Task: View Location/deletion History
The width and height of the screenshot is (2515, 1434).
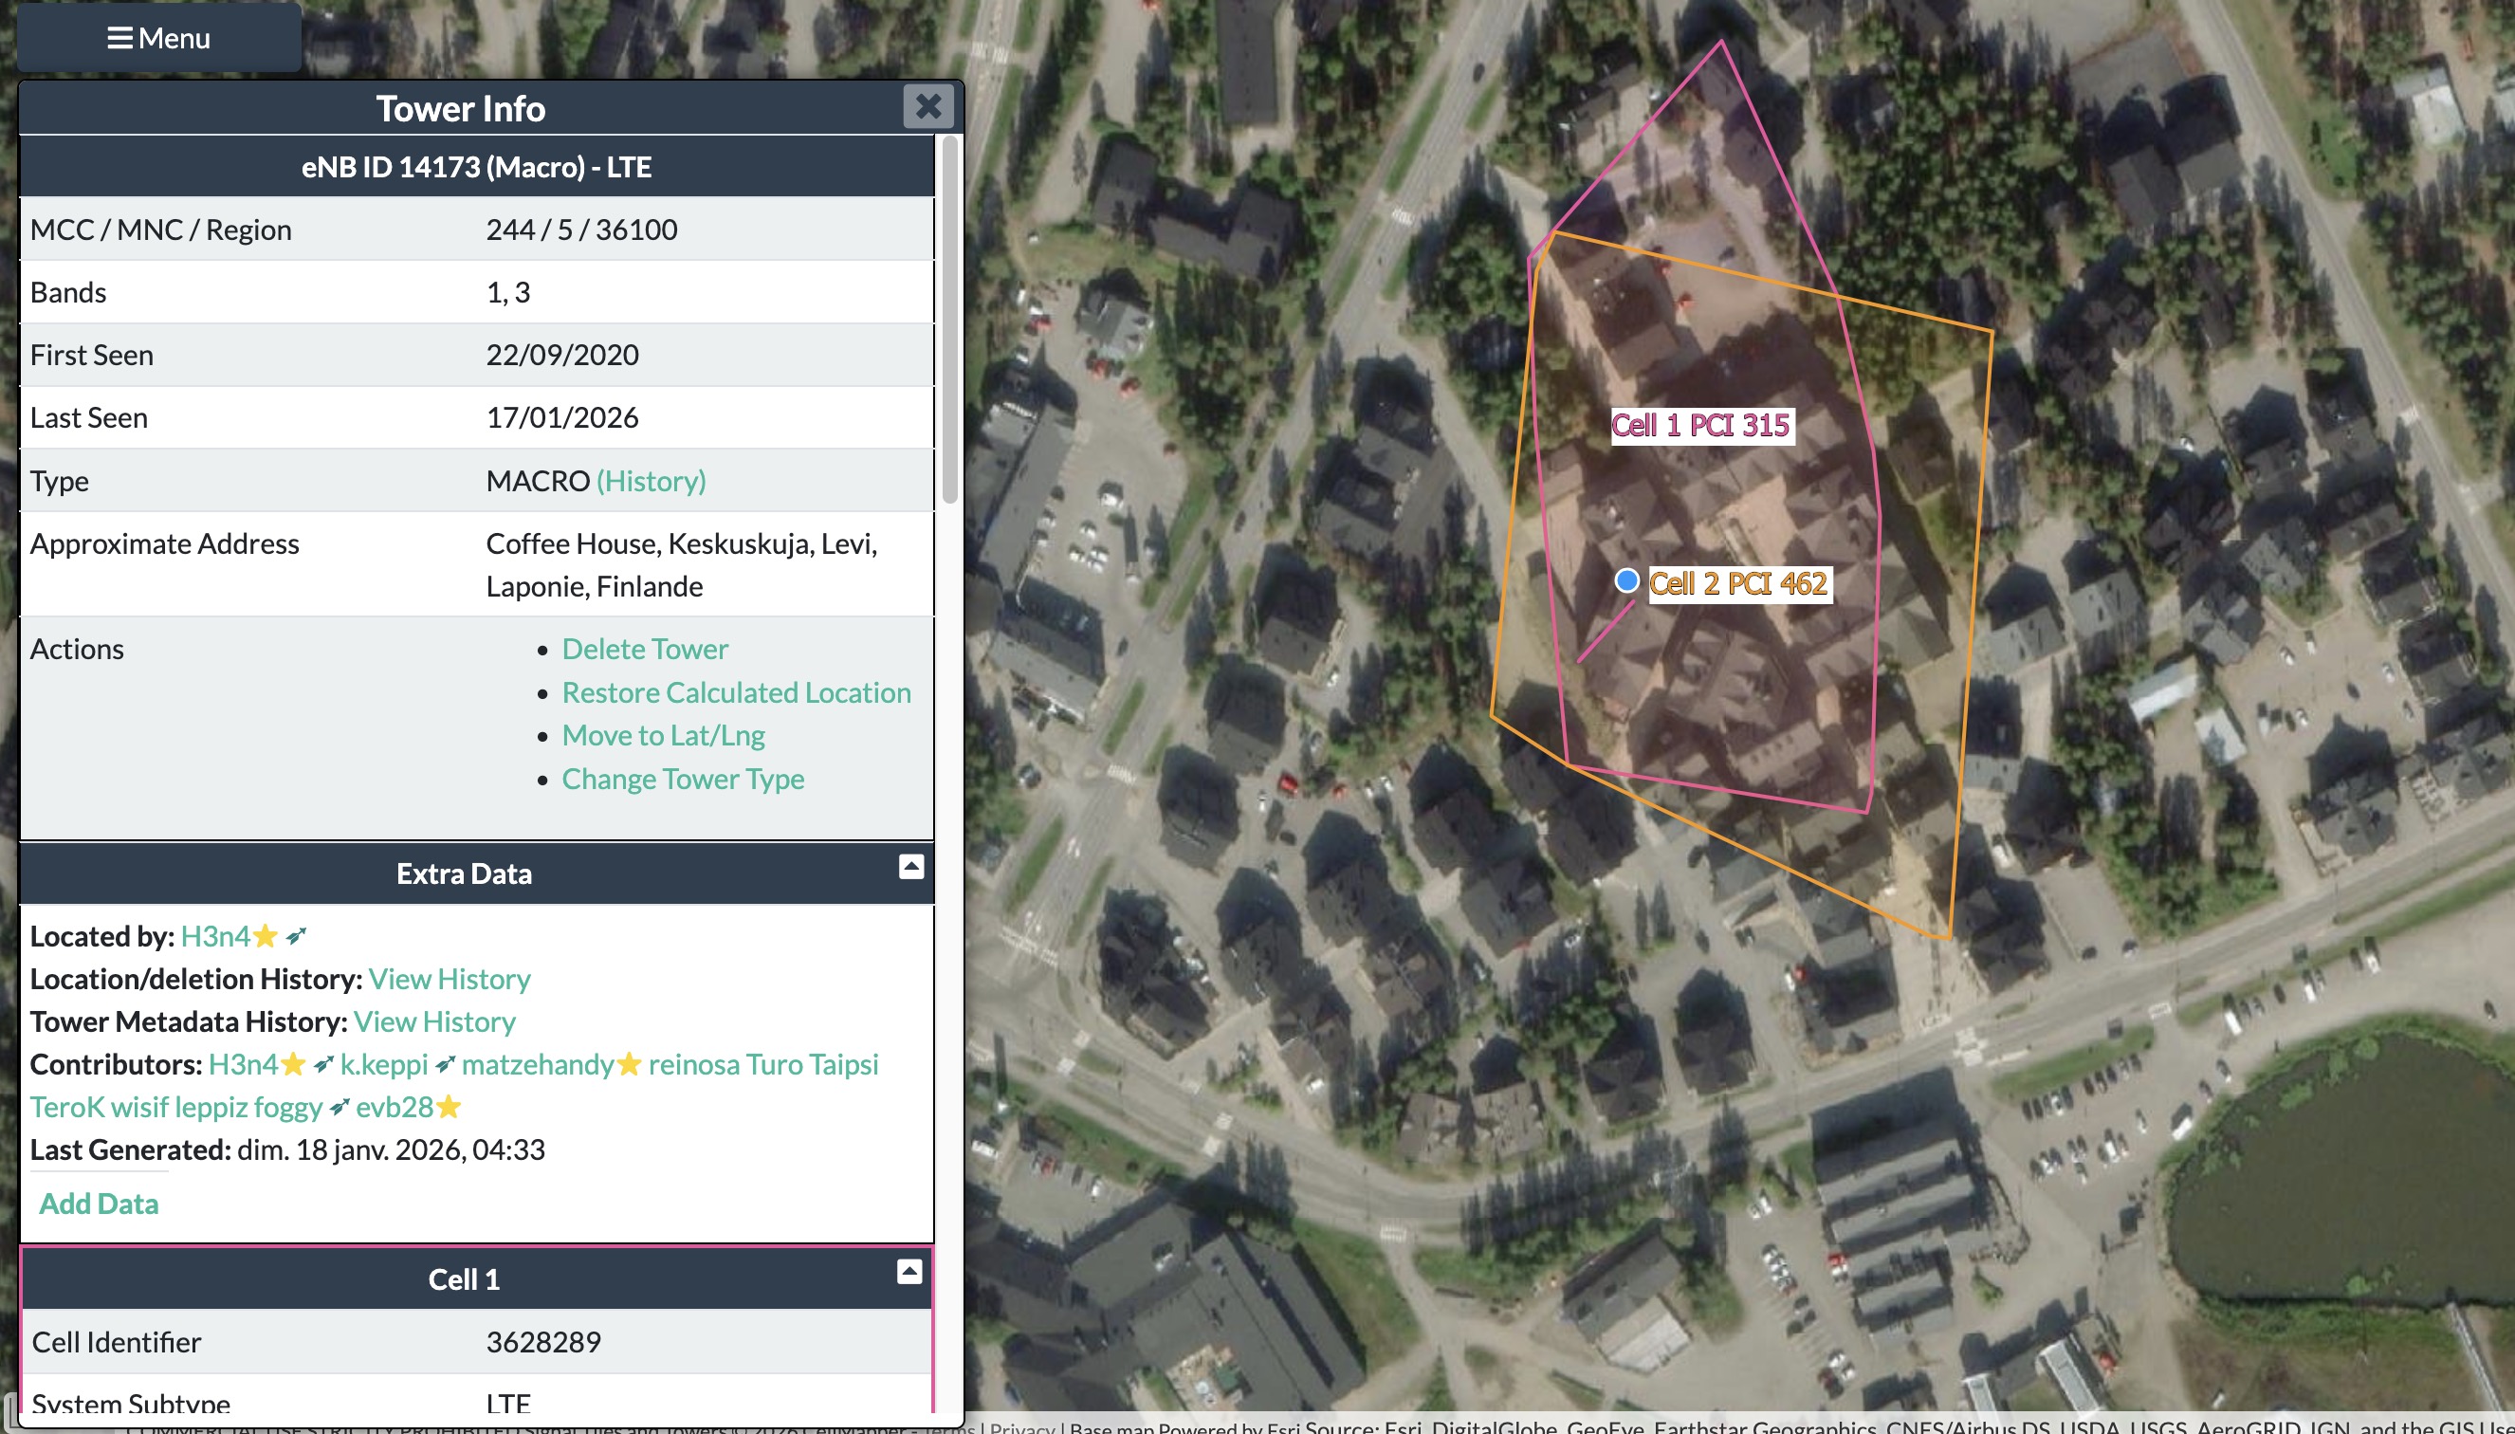Action: coord(449,979)
